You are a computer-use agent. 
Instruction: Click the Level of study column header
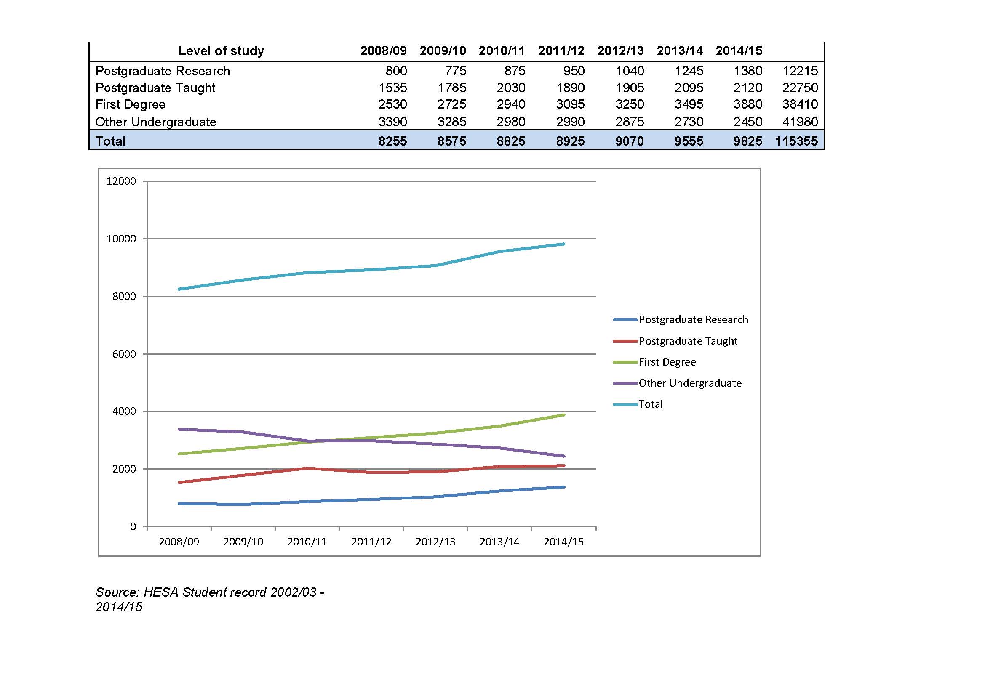(x=221, y=51)
